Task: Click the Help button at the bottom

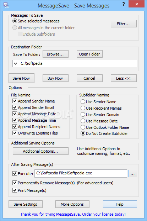Action: click(x=120, y=204)
